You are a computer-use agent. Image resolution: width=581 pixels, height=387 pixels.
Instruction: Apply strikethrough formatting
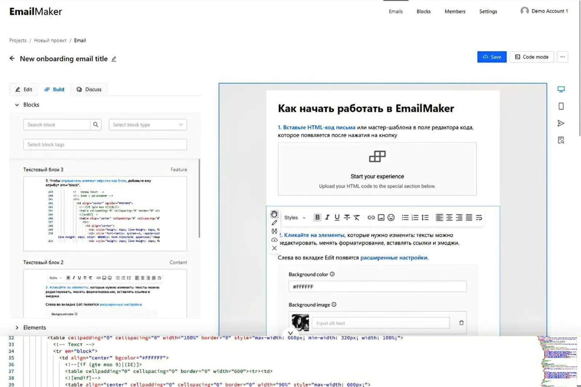point(347,217)
